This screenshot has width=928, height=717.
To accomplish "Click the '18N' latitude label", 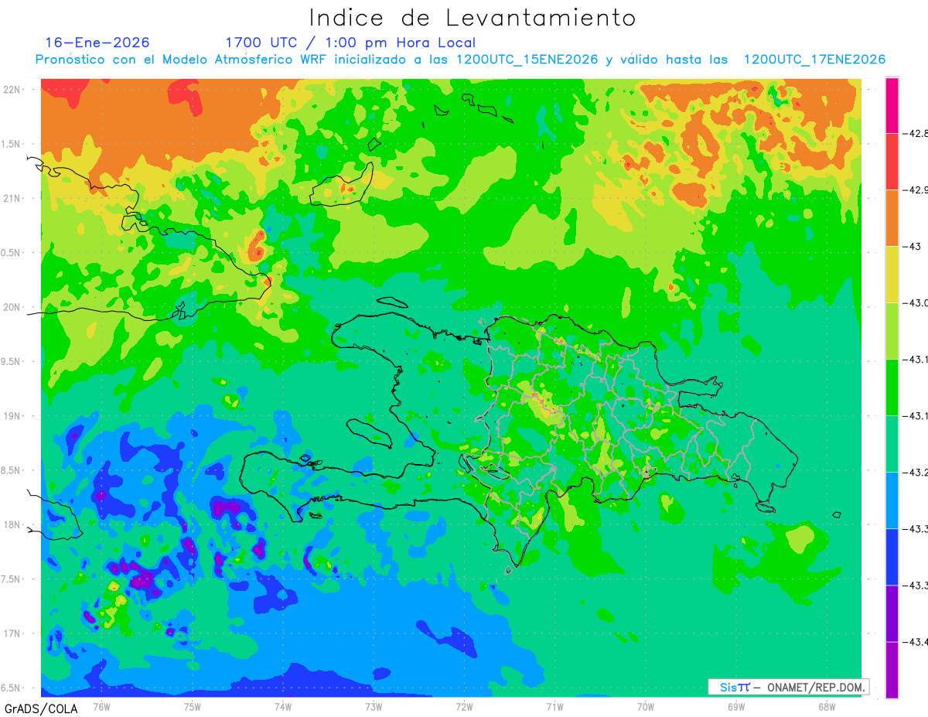I will [x=12, y=524].
